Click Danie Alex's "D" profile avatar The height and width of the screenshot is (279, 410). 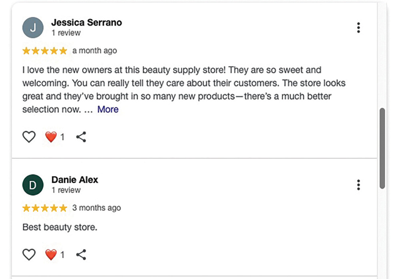(33, 185)
